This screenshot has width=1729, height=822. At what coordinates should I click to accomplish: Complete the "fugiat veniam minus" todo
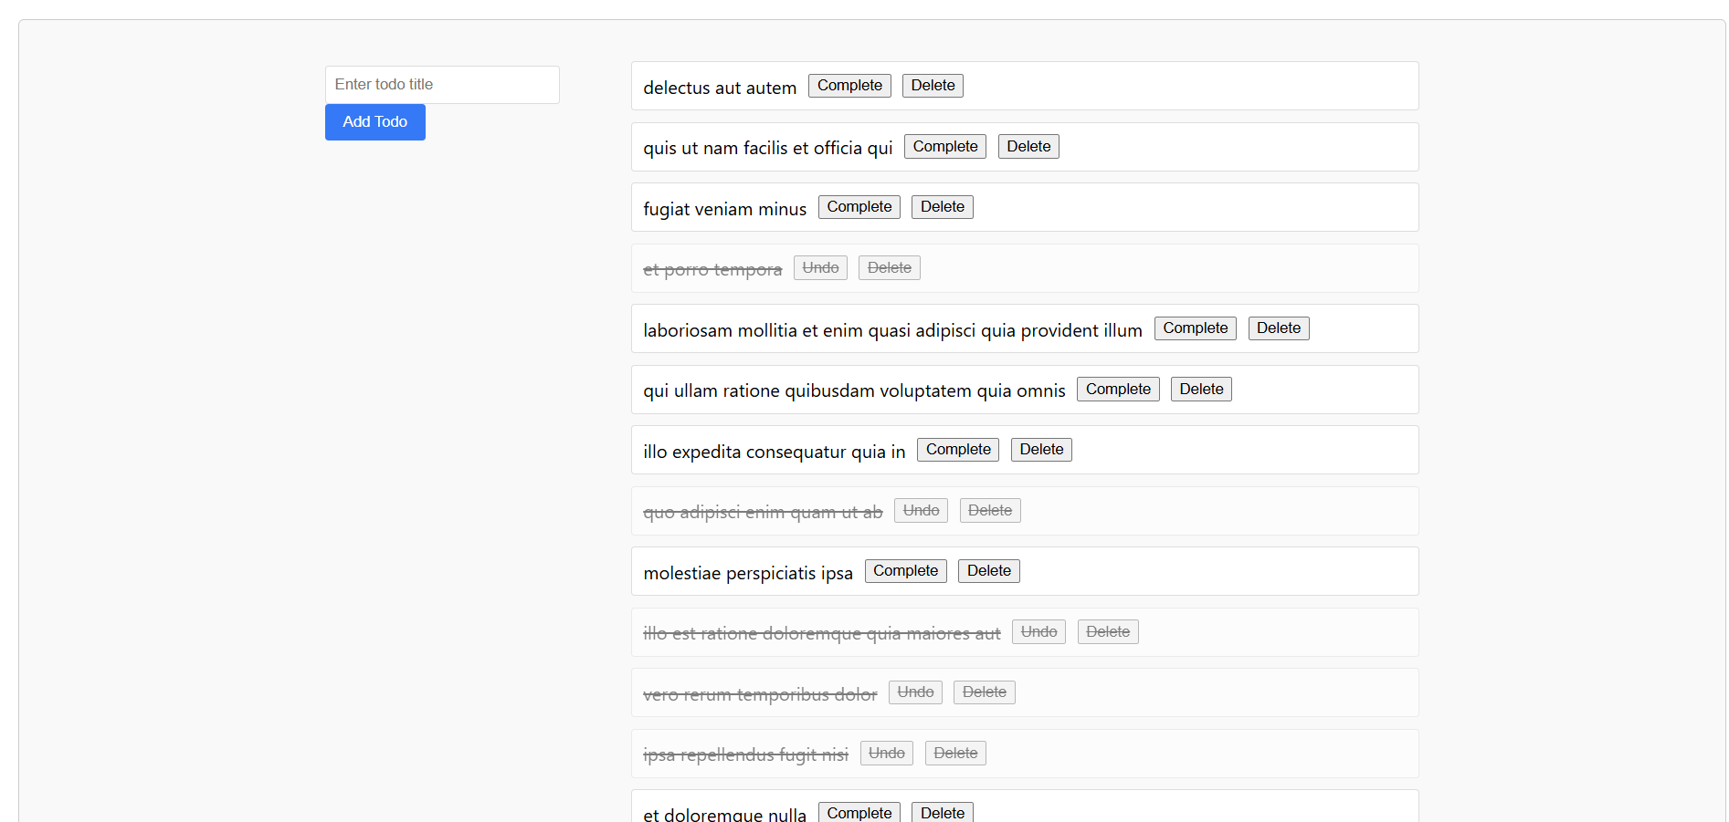(859, 206)
